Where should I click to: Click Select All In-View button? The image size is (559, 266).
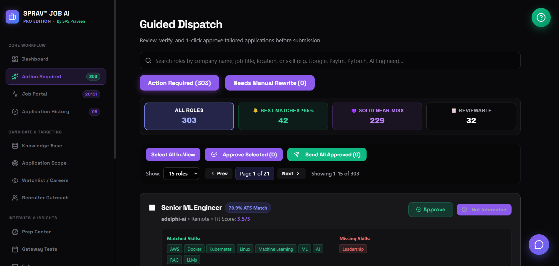point(173,155)
